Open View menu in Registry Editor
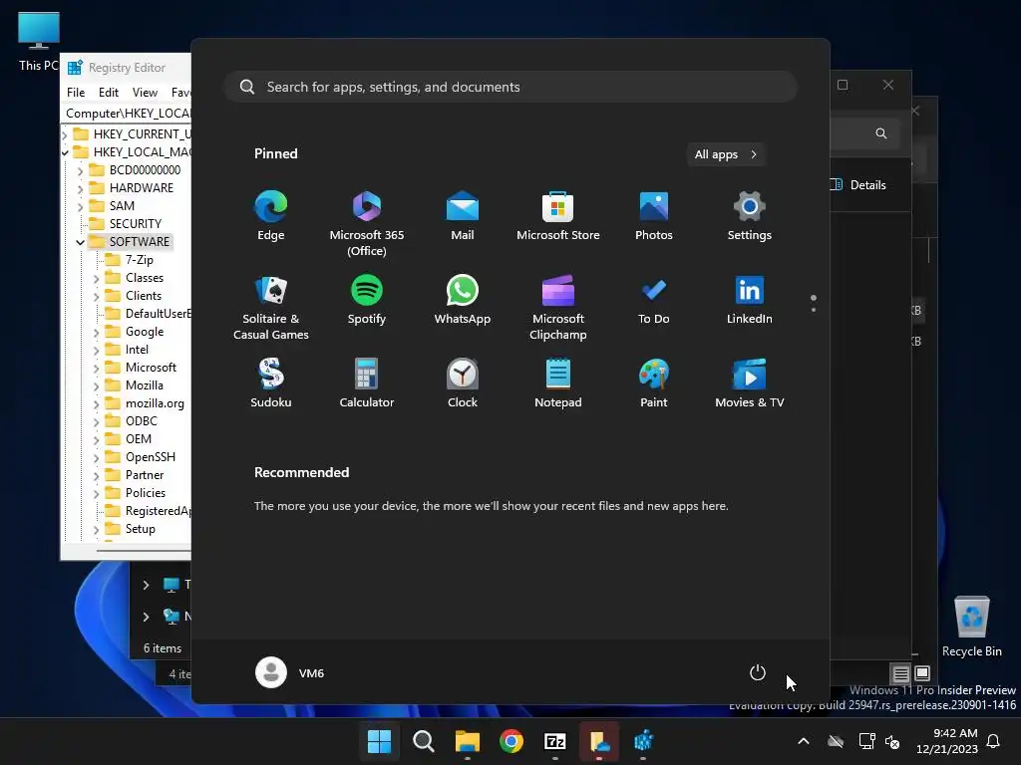Viewport: 1021px width, 765px height. pyautogui.click(x=145, y=93)
